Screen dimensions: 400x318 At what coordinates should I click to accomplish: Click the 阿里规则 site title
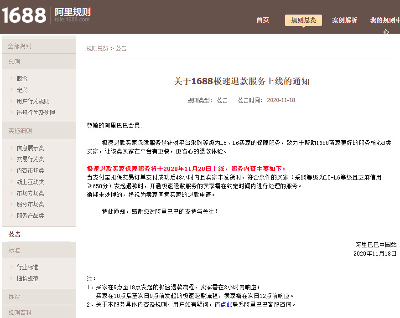point(73,12)
